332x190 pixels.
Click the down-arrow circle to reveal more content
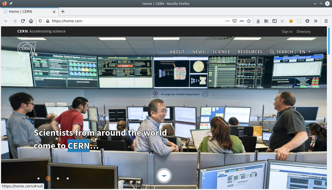(x=164, y=176)
